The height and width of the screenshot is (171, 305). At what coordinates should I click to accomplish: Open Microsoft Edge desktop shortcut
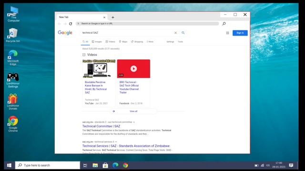tap(13, 57)
